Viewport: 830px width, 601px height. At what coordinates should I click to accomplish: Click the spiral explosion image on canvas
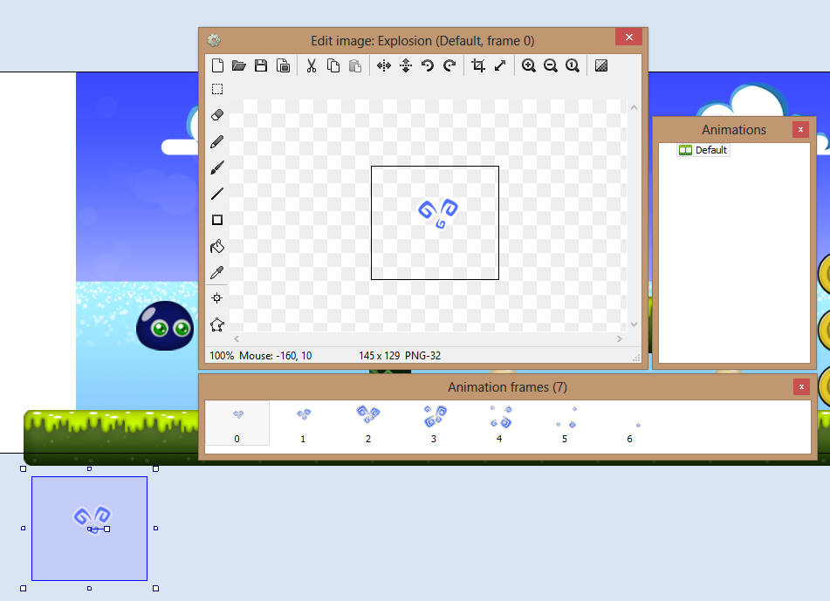438,214
